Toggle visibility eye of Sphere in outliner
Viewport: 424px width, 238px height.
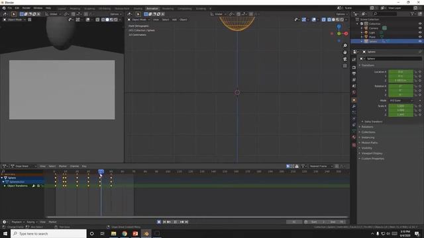click(x=420, y=41)
